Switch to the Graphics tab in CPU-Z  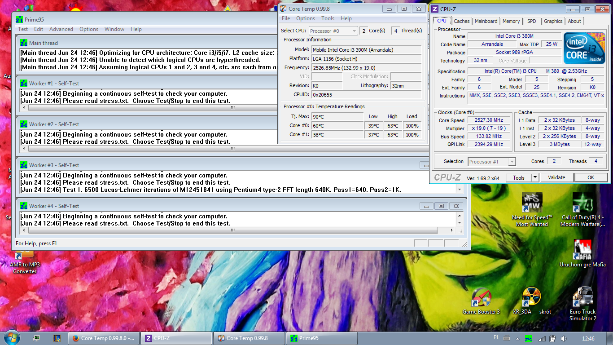click(x=553, y=21)
